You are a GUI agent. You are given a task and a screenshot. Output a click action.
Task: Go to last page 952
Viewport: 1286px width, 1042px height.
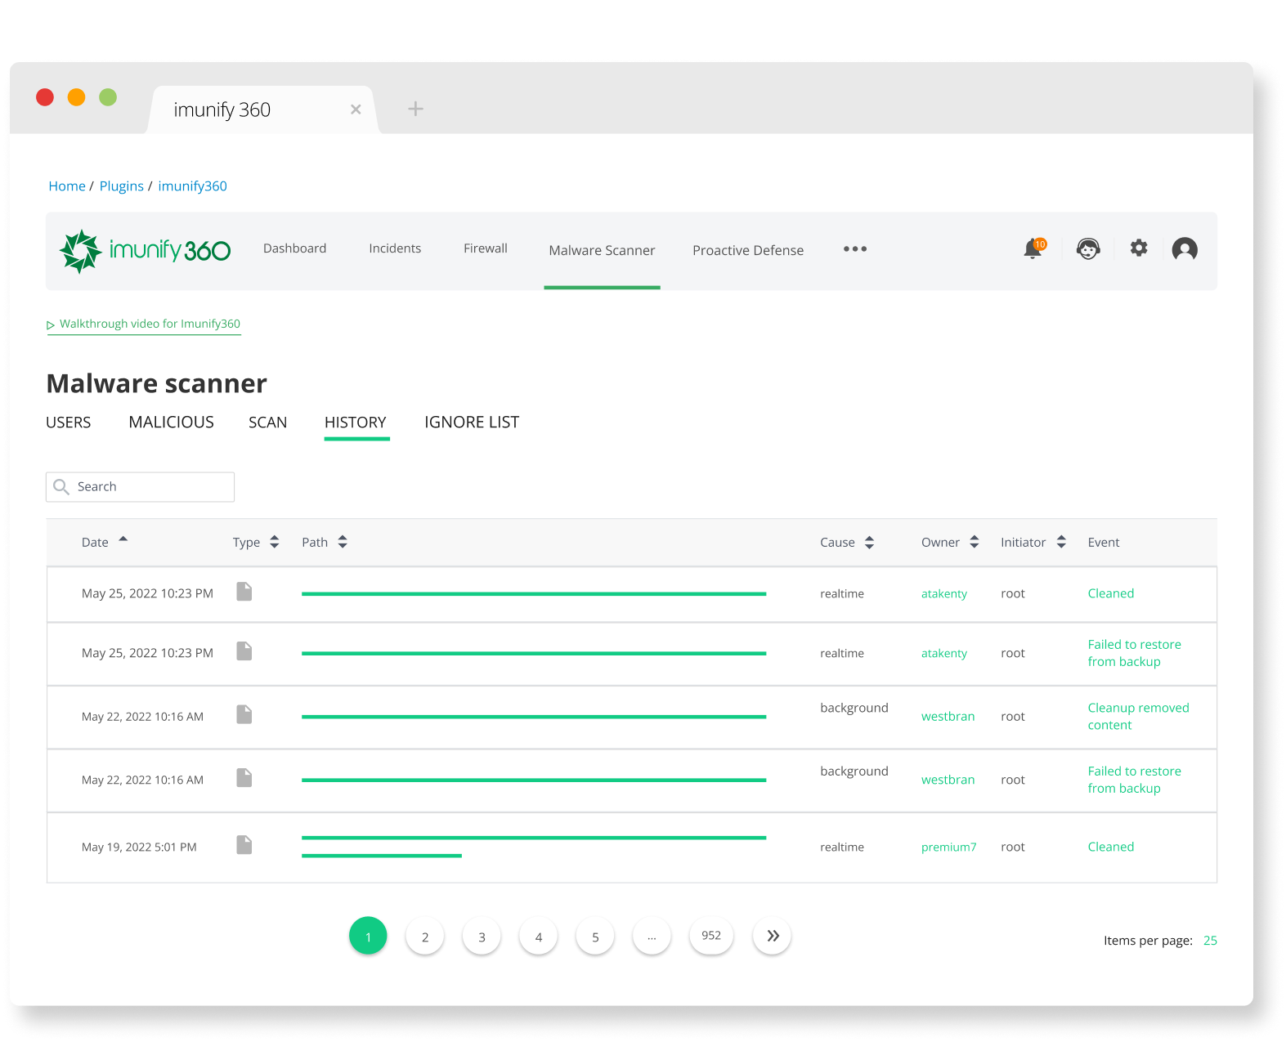tap(711, 936)
